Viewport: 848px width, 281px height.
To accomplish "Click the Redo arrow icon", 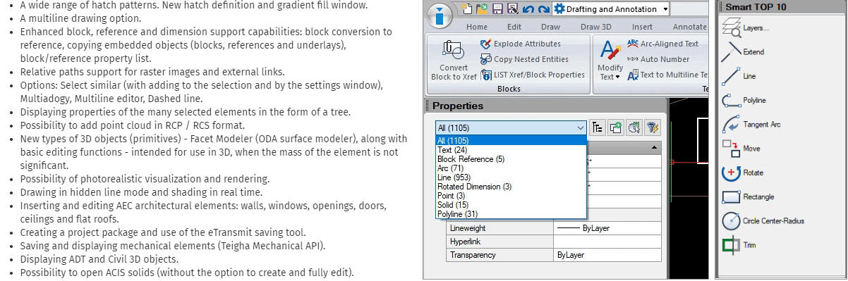I will pyautogui.click(x=544, y=9).
